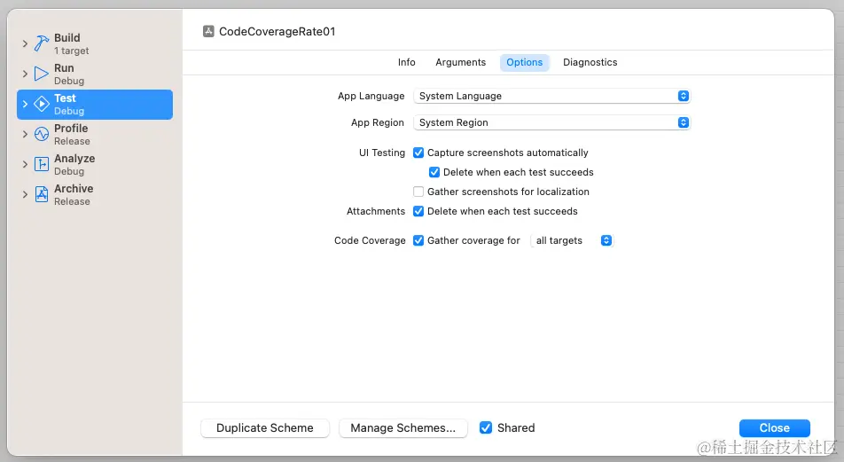Screen dimensions: 844x462
Task: Switch to the Arguments tab
Action: pos(460,62)
